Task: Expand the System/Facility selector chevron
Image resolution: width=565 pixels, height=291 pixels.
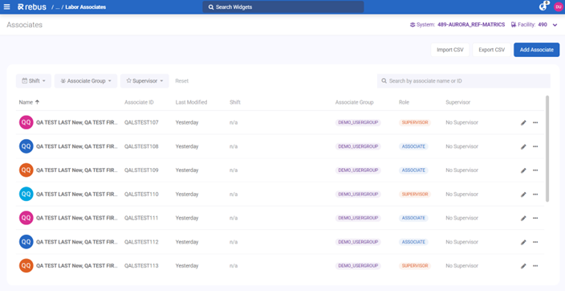Action: tap(555, 25)
